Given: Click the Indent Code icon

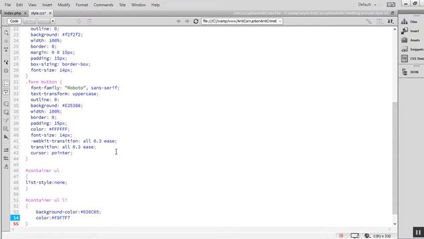Looking at the screenshot, I should pyautogui.click(x=6, y=149).
